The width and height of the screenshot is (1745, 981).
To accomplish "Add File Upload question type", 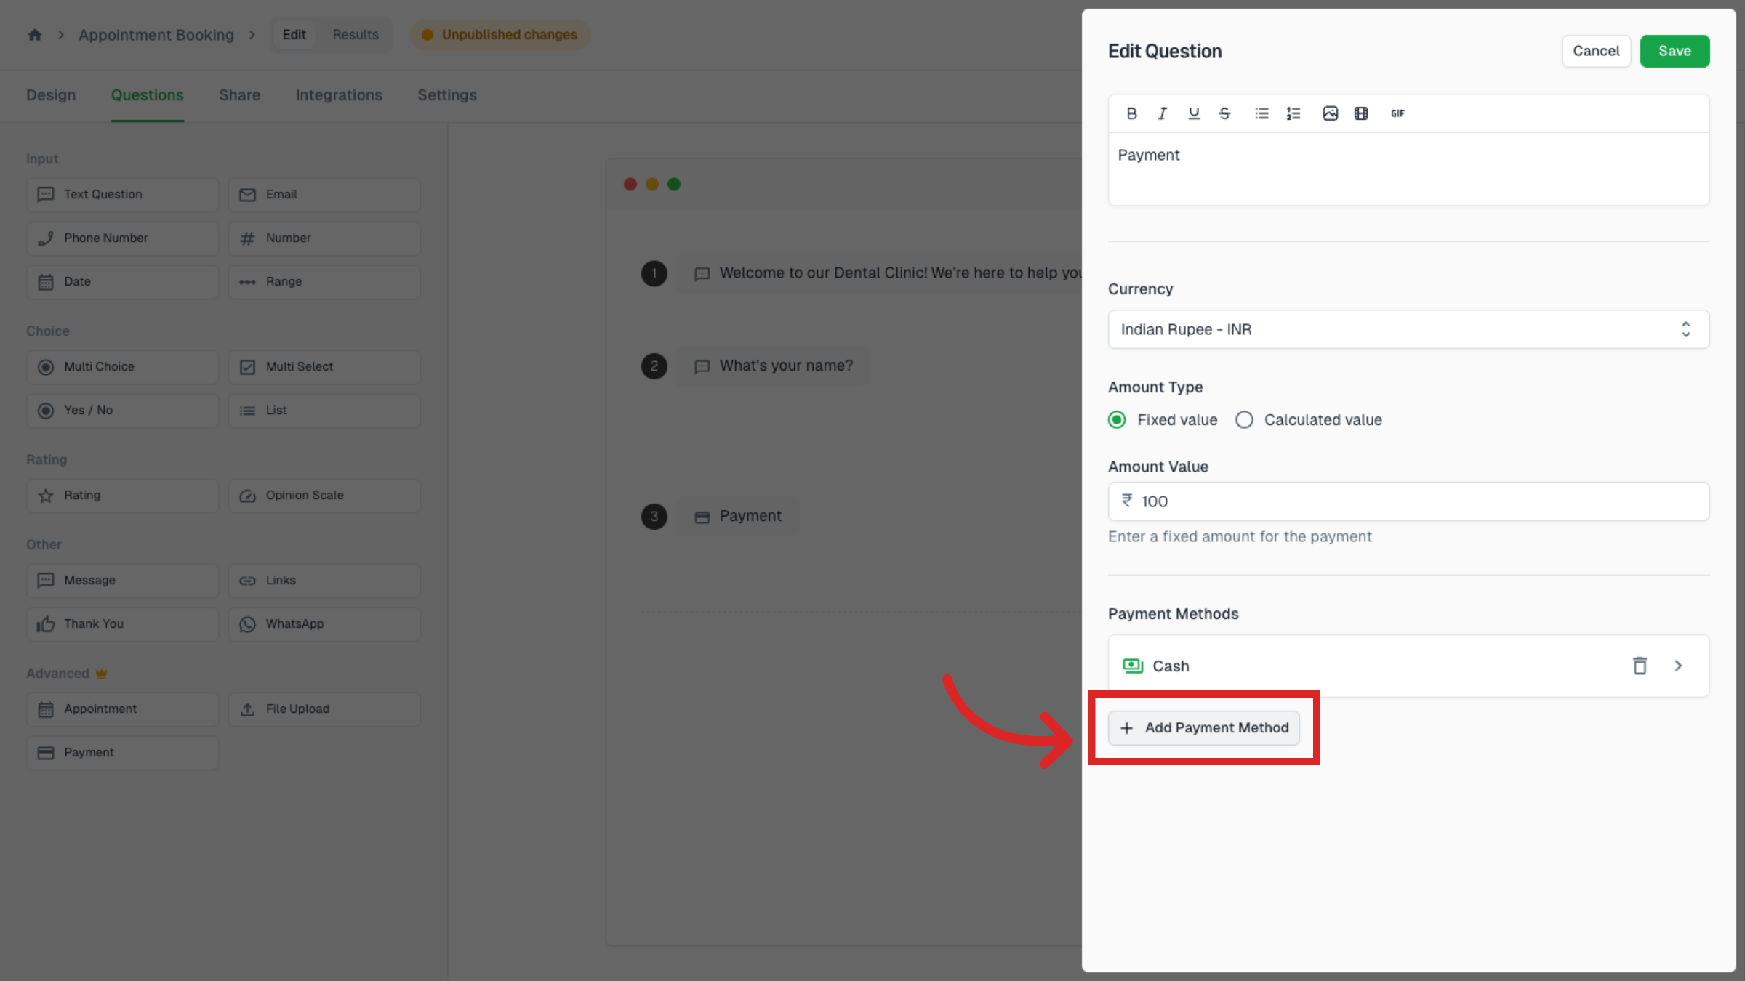I will [324, 709].
